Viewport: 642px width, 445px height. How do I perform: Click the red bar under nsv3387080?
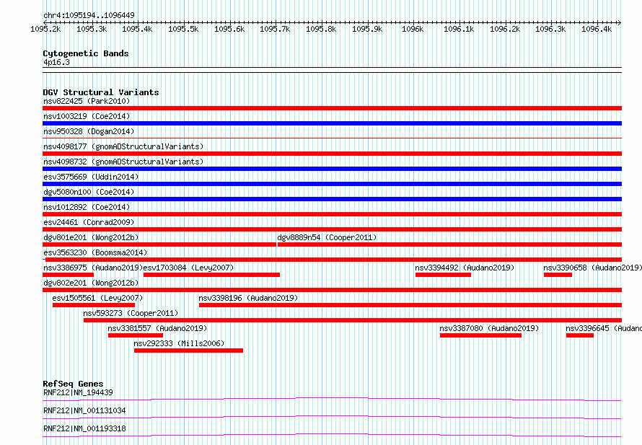point(480,335)
